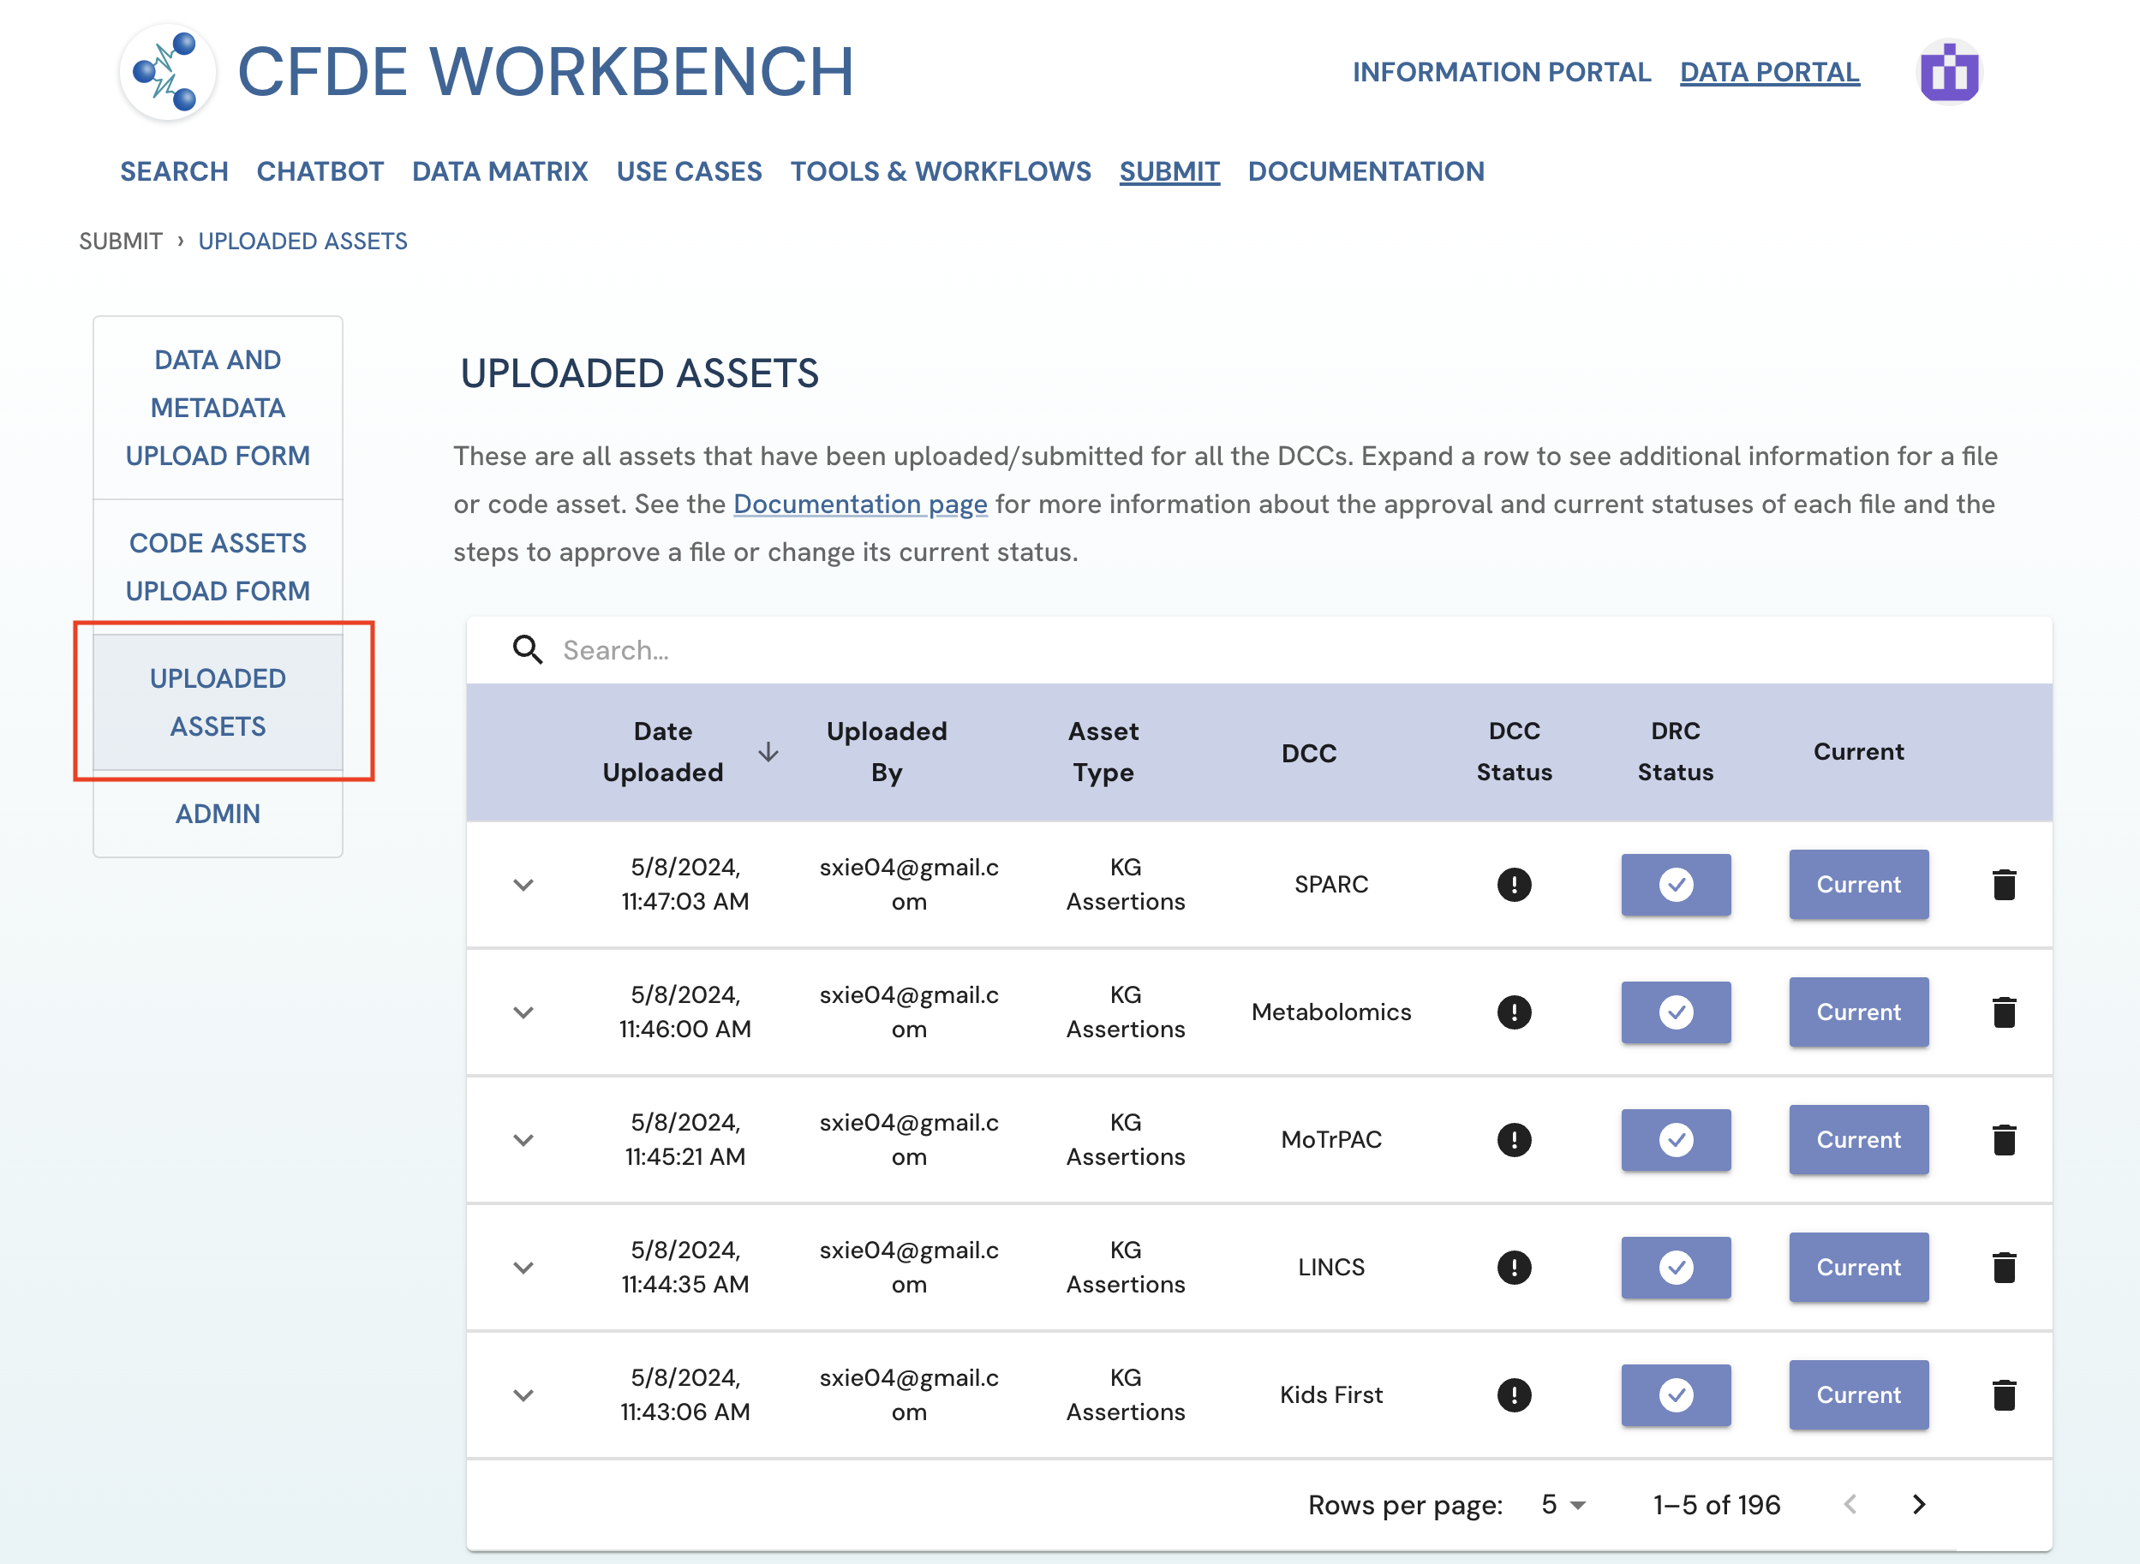Delete the SPARC asset row
This screenshot has width=2140, height=1564.
coord(2004,884)
